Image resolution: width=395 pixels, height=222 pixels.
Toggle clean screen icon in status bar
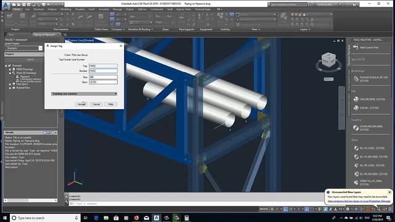coord(385,209)
